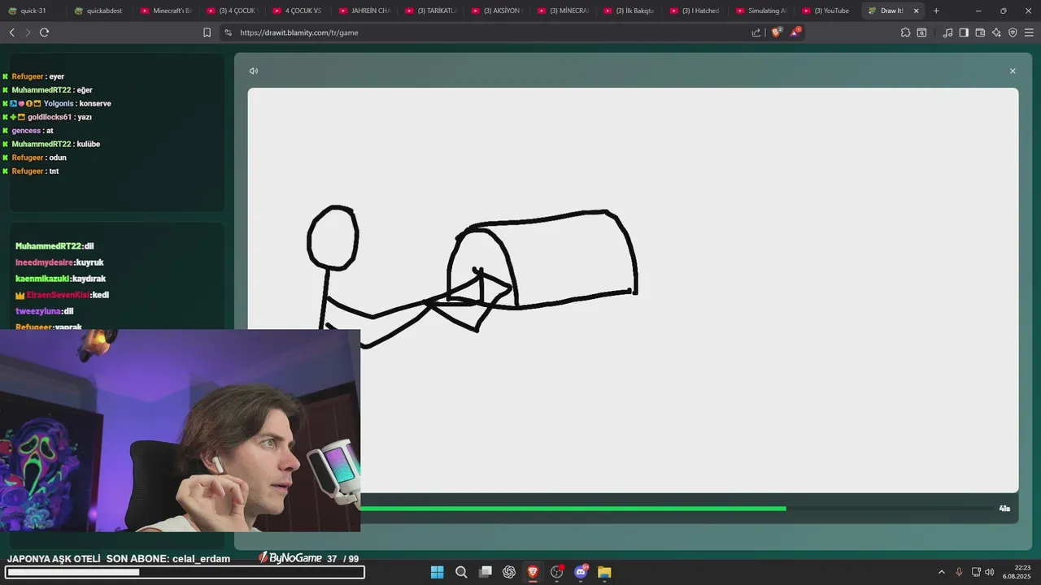Image resolution: width=1041 pixels, height=585 pixels.
Task: Open OBS Studio taskbar icon
Action: (x=557, y=572)
